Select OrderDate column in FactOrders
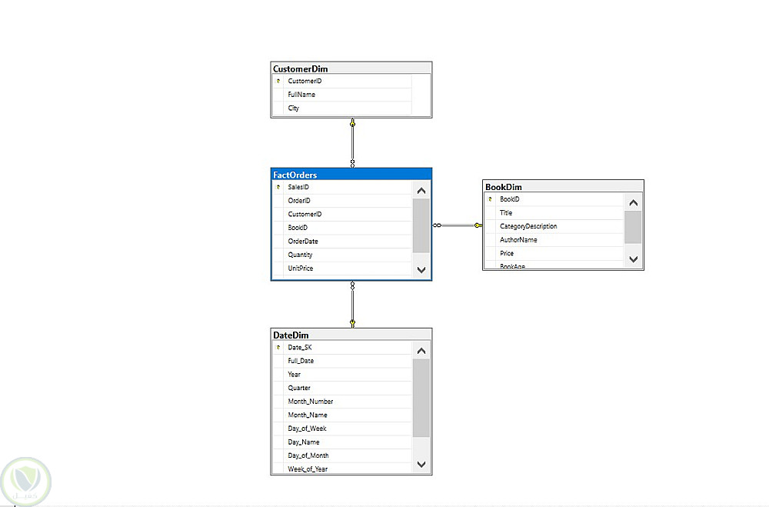 tap(342, 242)
